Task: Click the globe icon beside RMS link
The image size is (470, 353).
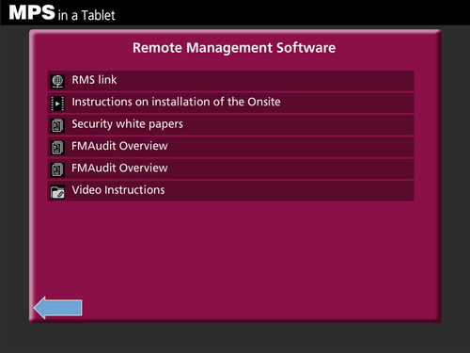Action: (x=57, y=81)
